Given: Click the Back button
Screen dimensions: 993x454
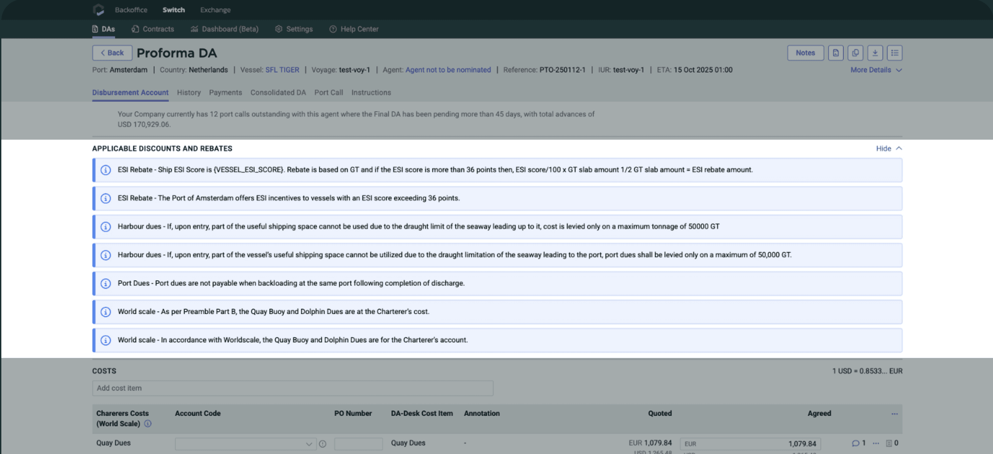Looking at the screenshot, I should point(112,53).
